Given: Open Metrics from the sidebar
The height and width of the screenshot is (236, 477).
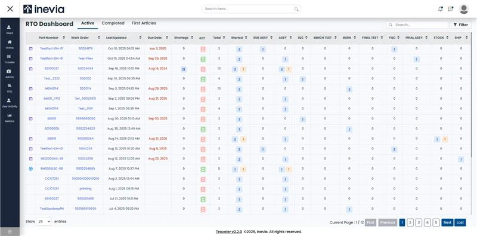Looking at the screenshot, I should click(x=10, y=118).
